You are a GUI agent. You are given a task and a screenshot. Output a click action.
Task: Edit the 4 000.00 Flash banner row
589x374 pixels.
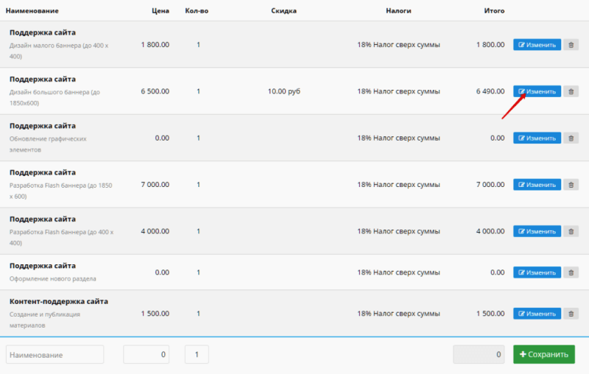pyautogui.click(x=537, y=231)
